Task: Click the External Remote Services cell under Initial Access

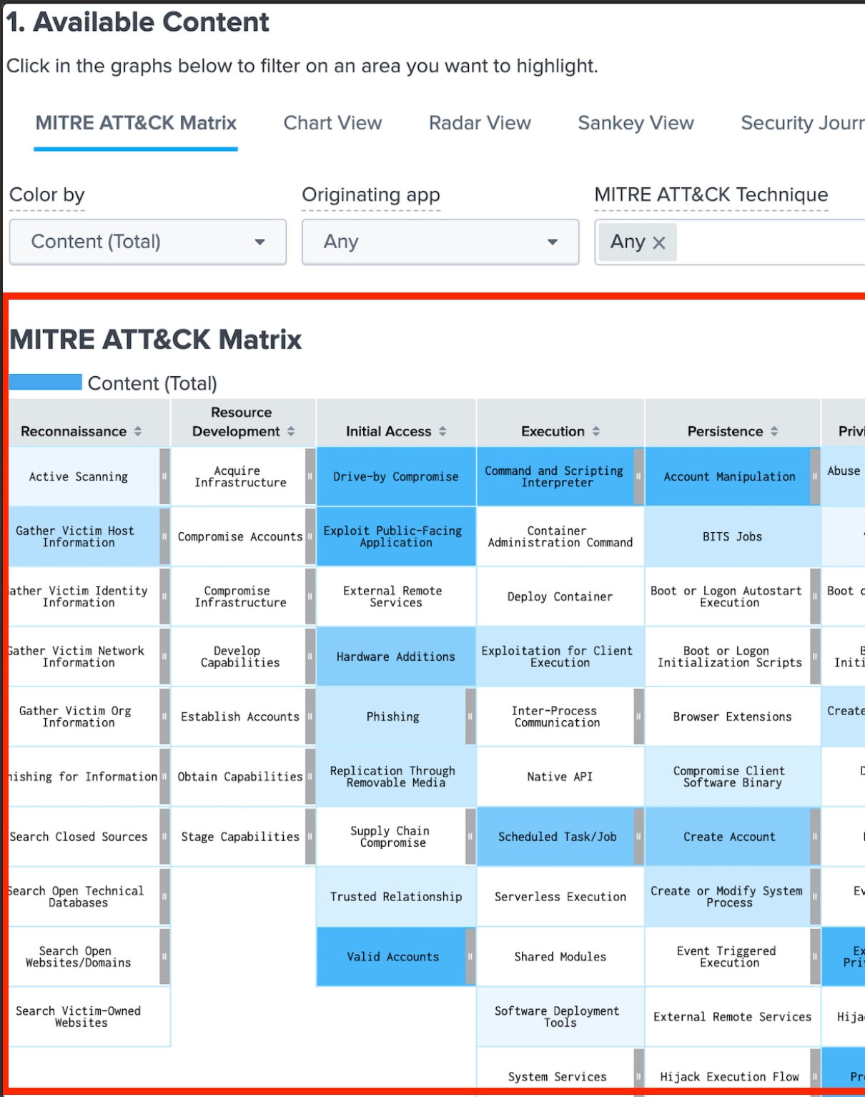Action: click(396, 596)
